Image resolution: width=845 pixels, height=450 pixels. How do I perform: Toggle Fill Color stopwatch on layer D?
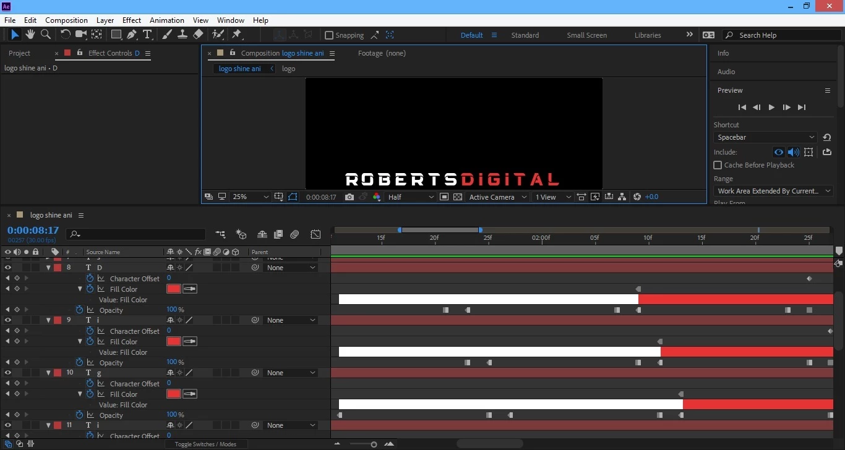(x=90, y=289)
